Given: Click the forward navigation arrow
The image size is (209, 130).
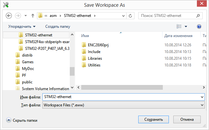Looking at the screenshot, I should [x=18, y=16].
